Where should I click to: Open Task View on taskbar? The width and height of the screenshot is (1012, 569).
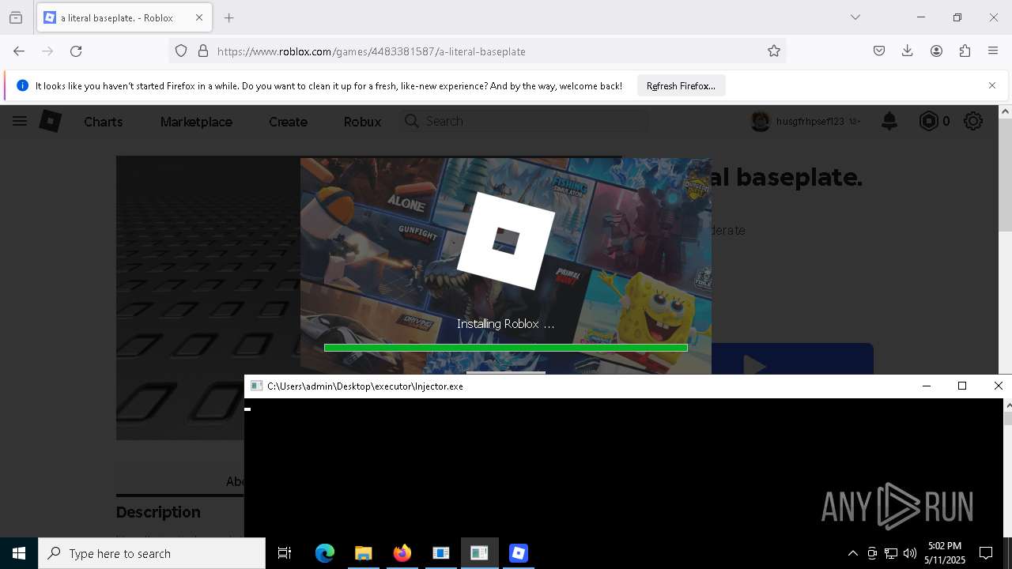click(x=285, y=553)
